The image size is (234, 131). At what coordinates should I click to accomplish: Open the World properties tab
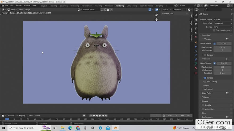[196, 37]
